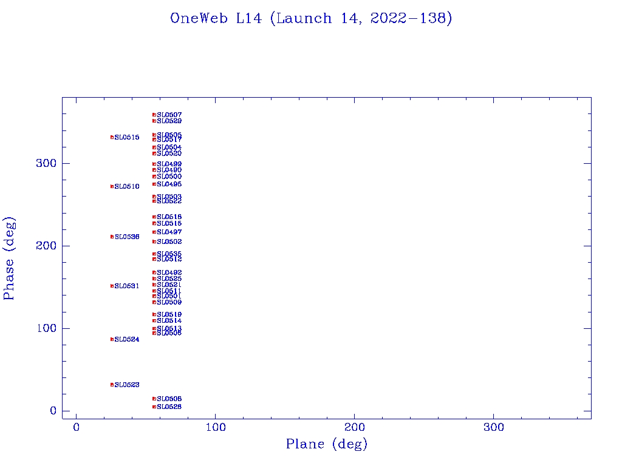
Task: Click the 100 tick on Phase axis
Action: point(46,328)
